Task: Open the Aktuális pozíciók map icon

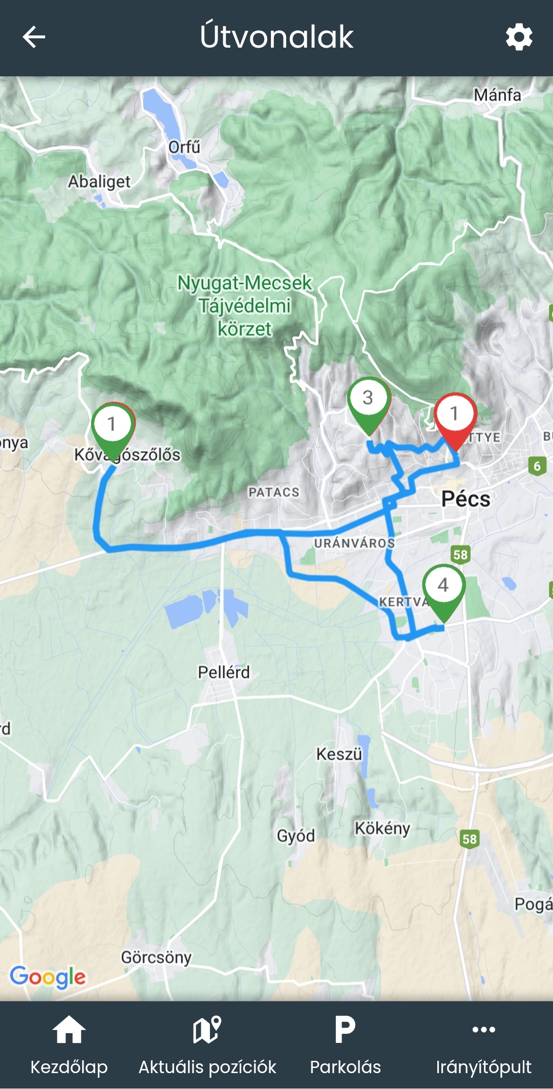Action: point(207,1029)
